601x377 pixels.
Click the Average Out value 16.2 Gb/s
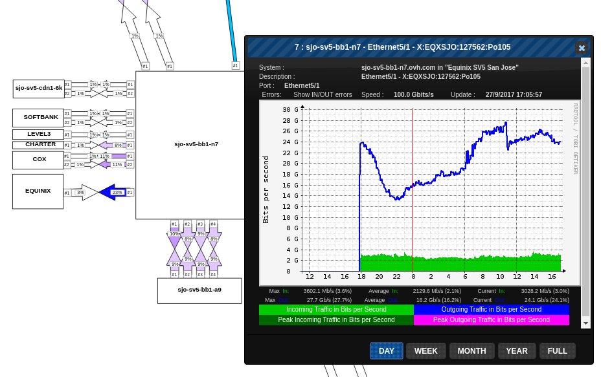point(439,300)
